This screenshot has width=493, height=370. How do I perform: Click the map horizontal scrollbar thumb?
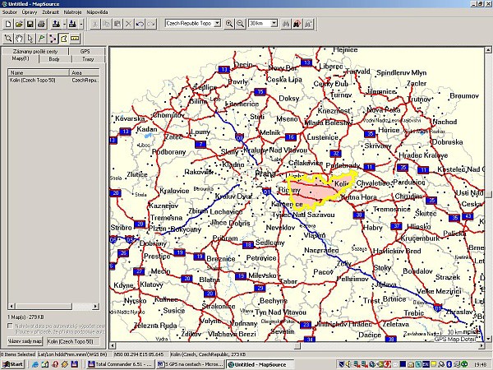click(x=297, y=346)
